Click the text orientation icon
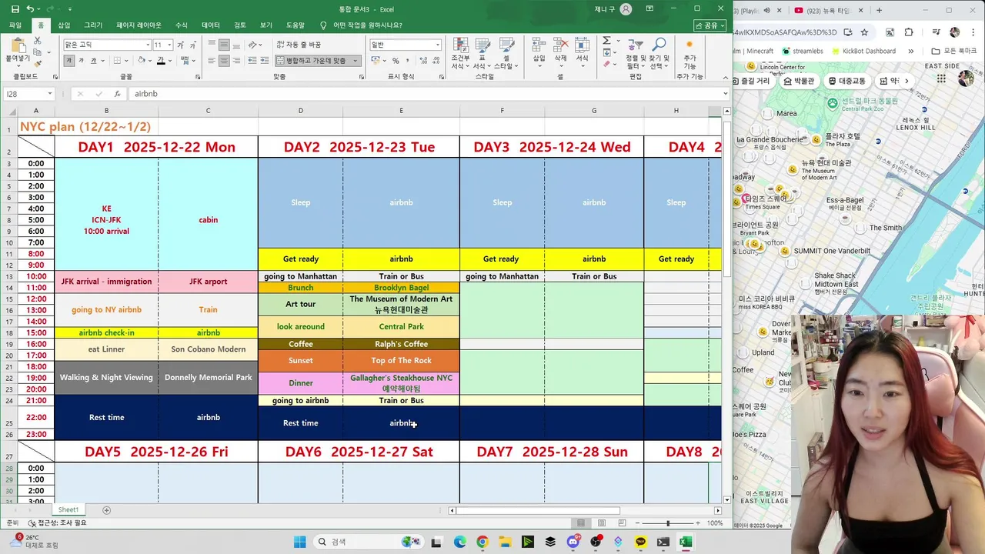985x554 pixels. (254, 45)
